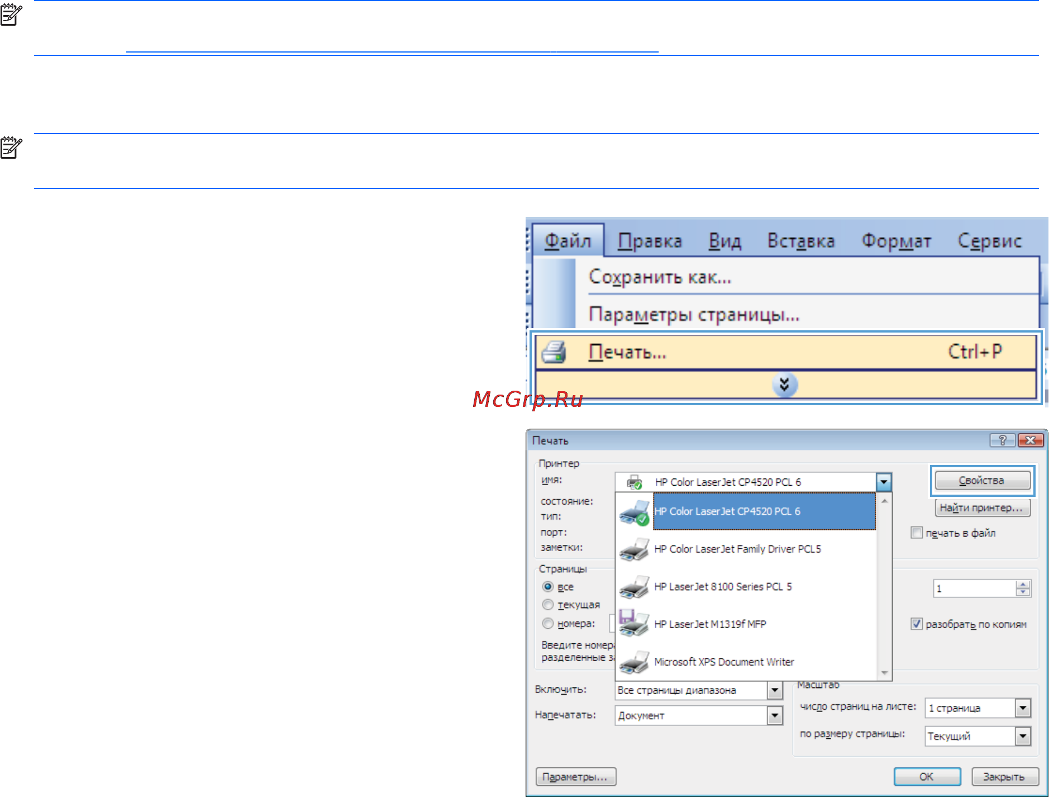Open the Напечатать dropdown
Image resolution: width=1049 pixels, height=797 pixels.
coord(775,715)
